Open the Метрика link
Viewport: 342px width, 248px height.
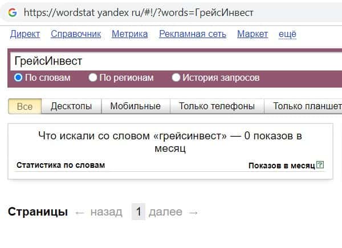coord(130,34)
